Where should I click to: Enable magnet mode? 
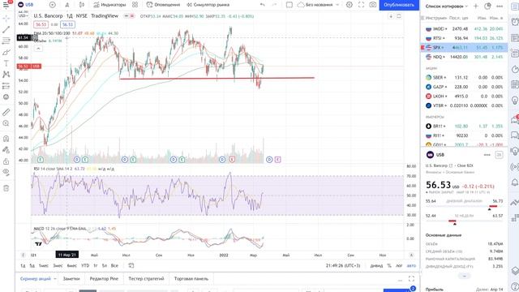pos(6,139)
